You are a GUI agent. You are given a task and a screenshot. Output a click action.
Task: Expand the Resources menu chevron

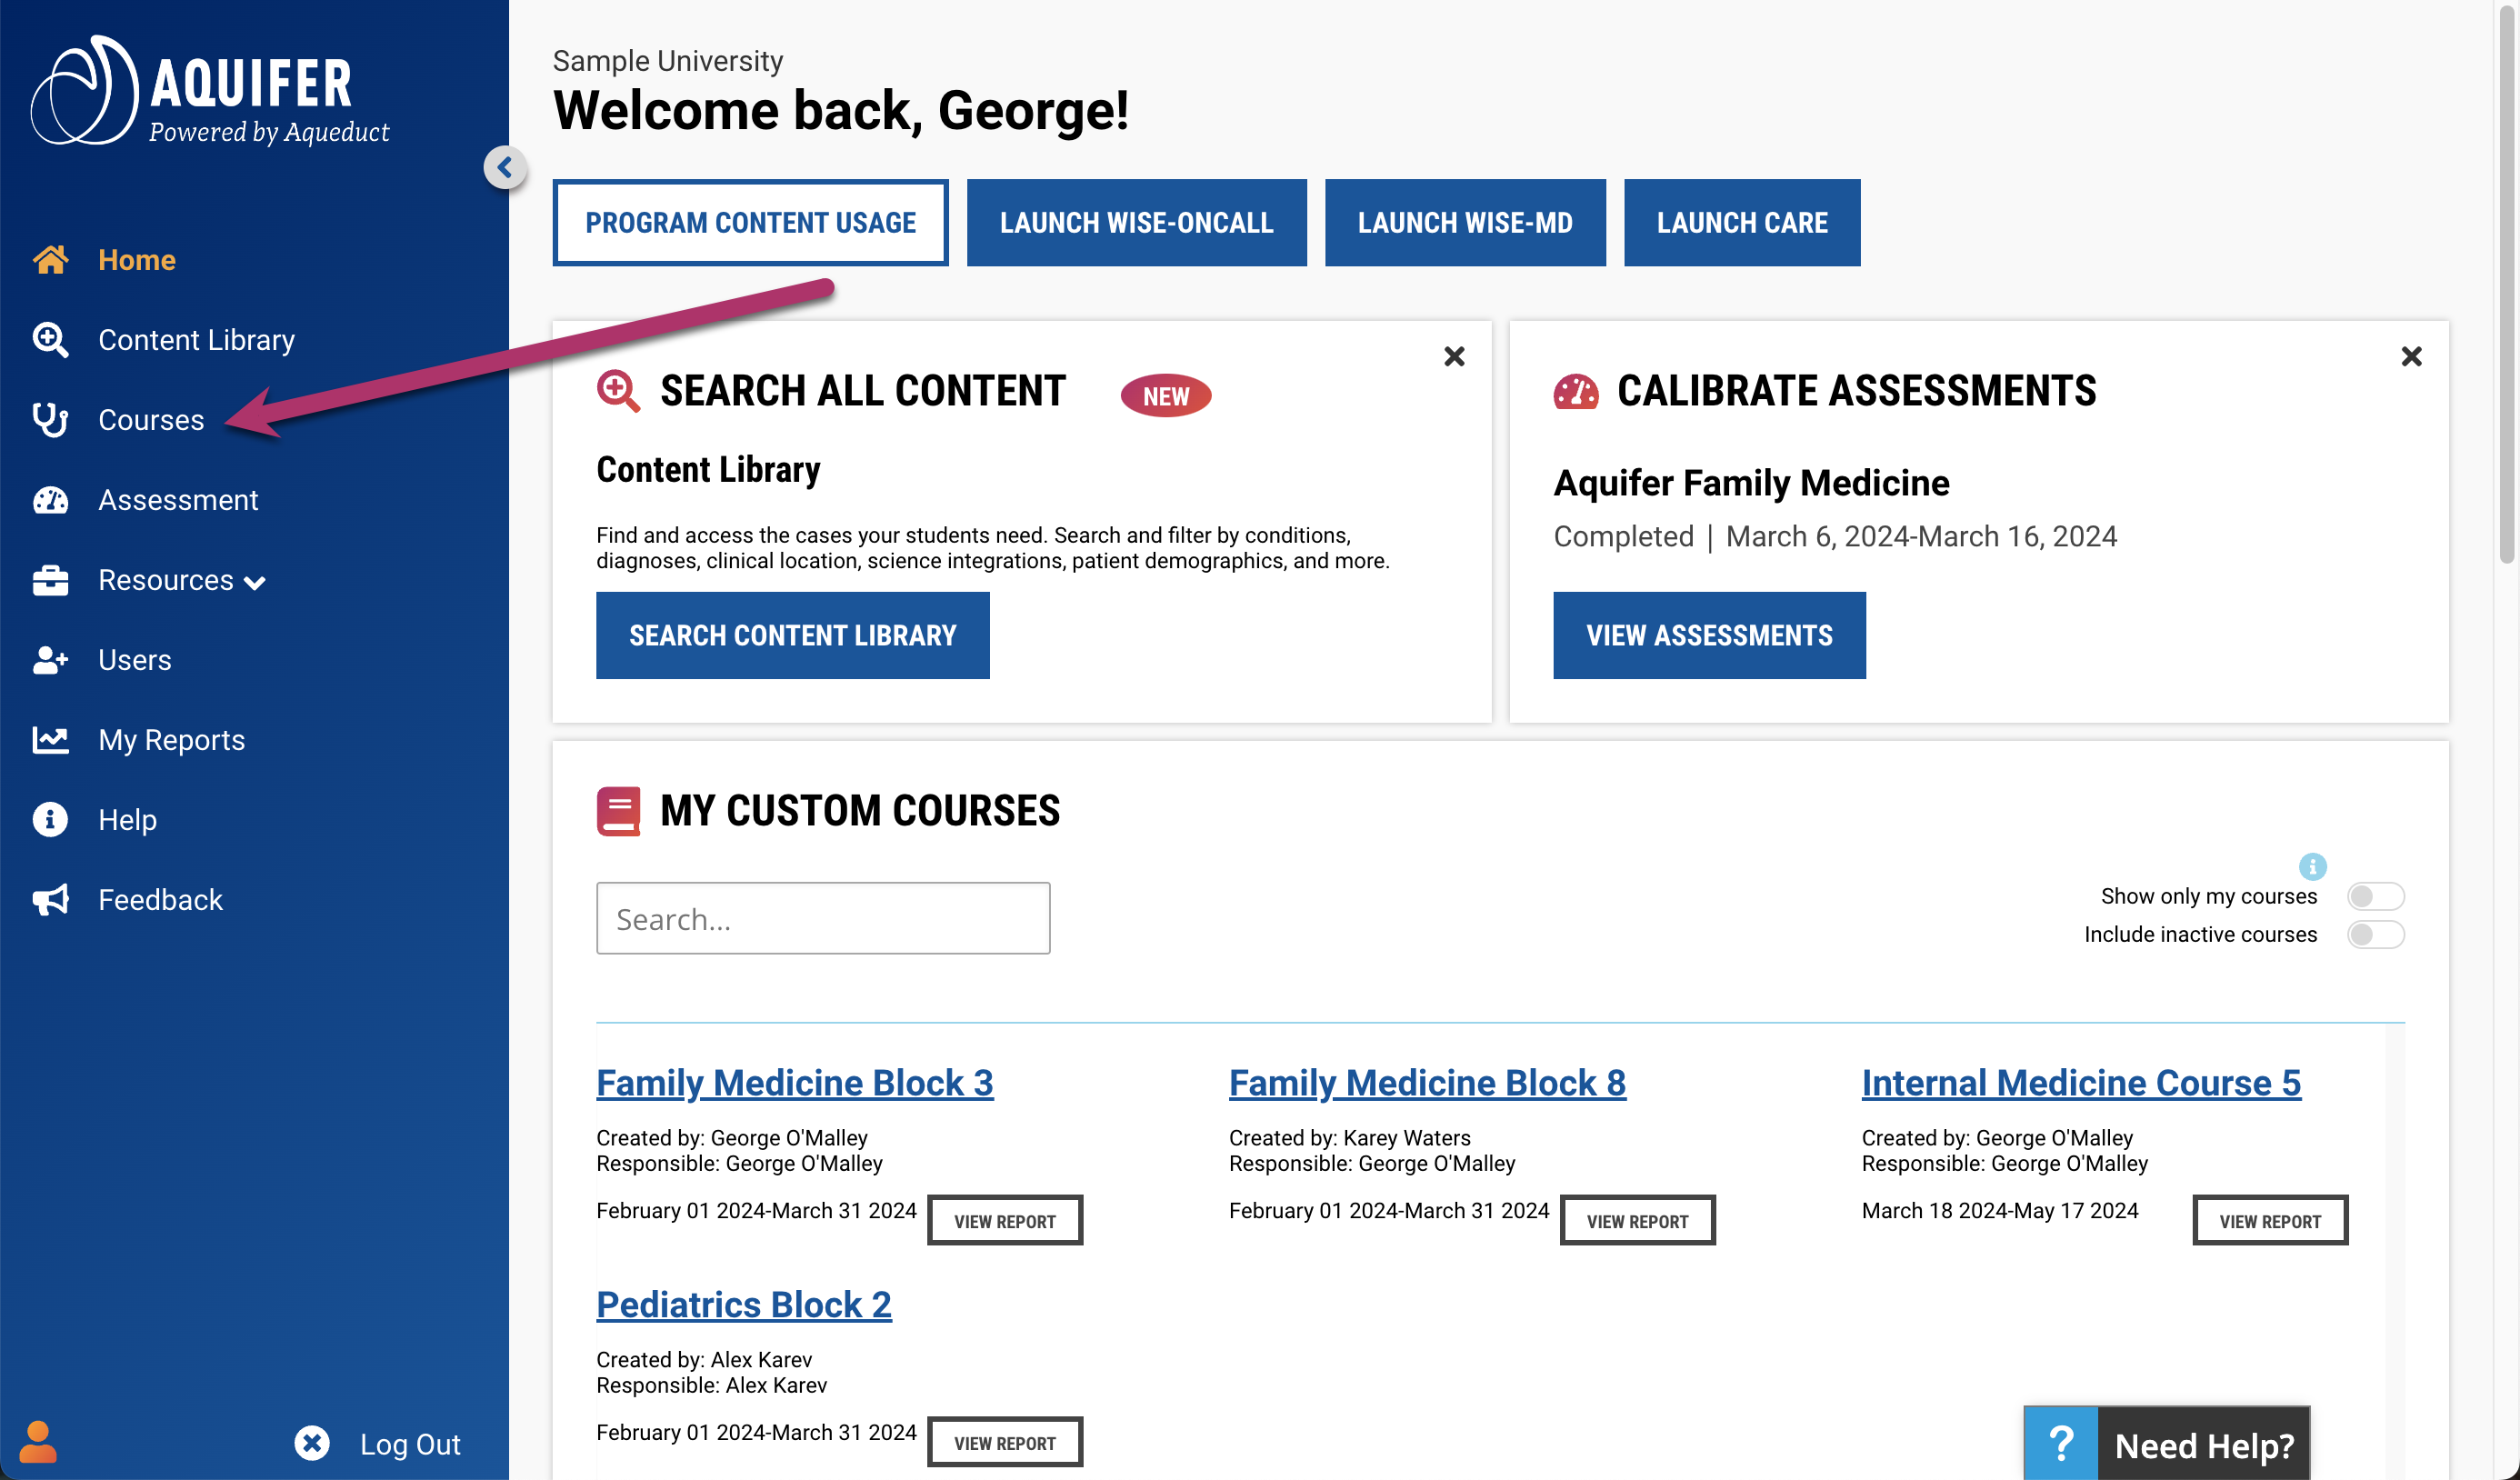coord(255,583)
